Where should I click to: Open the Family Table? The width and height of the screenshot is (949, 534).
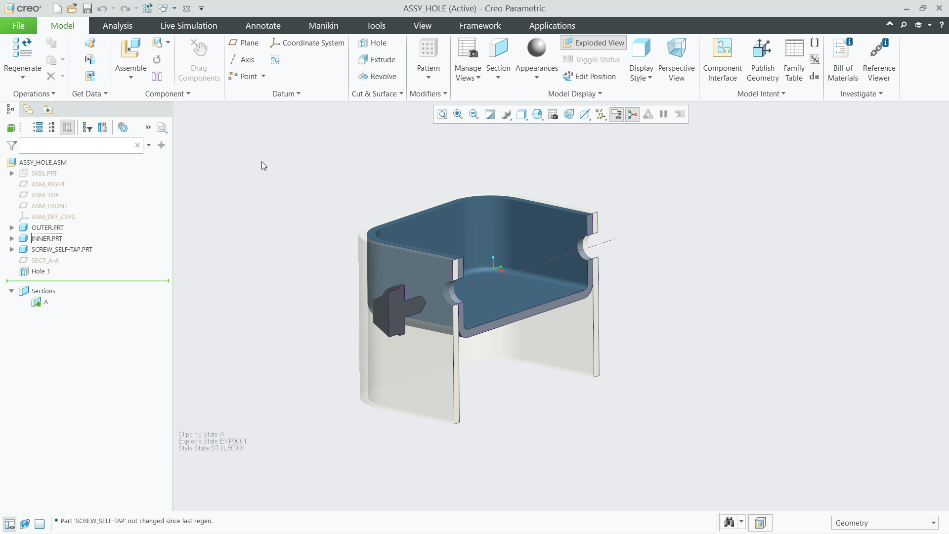794,60
